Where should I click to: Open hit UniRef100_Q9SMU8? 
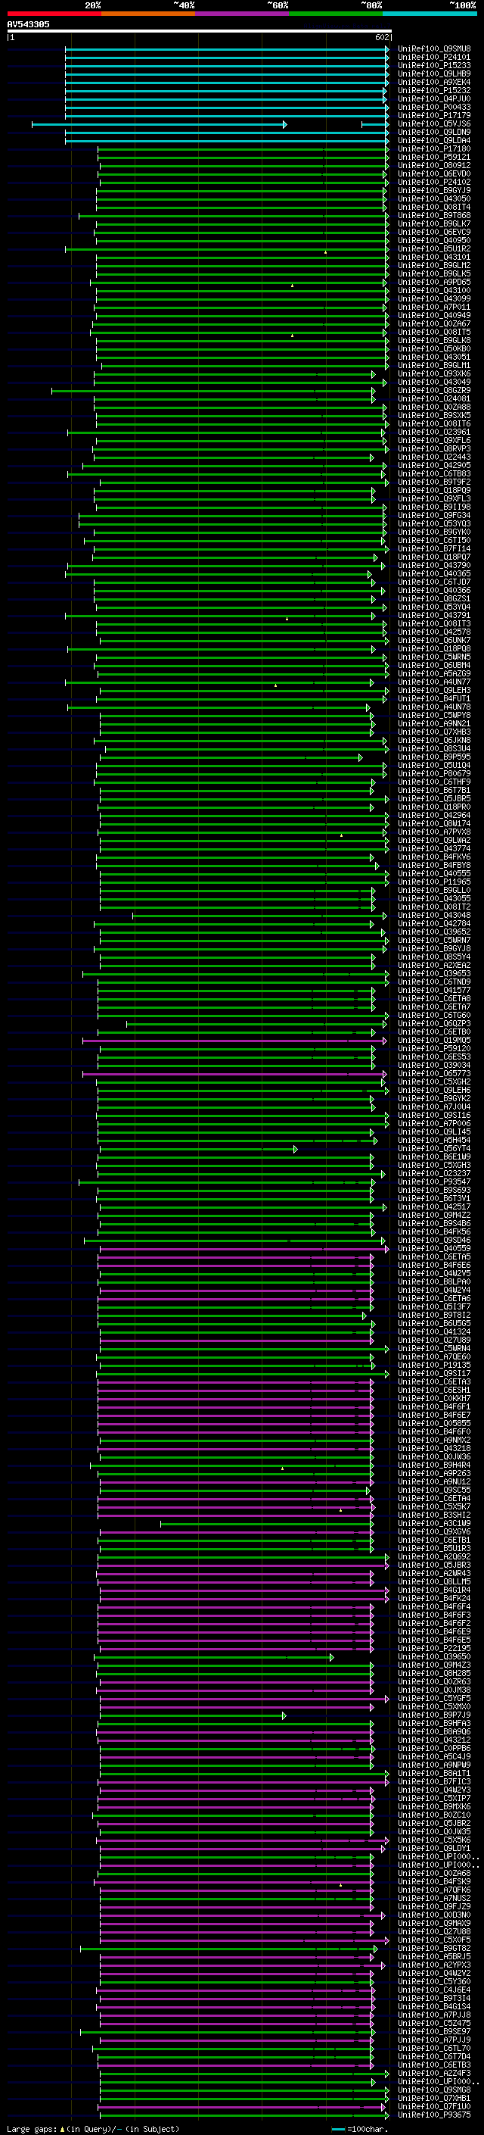433,49
